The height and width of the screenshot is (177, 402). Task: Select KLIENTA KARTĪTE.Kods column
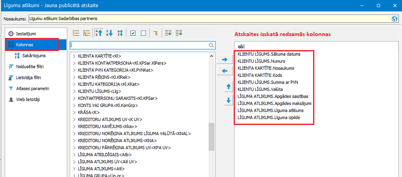pos(260,76)
